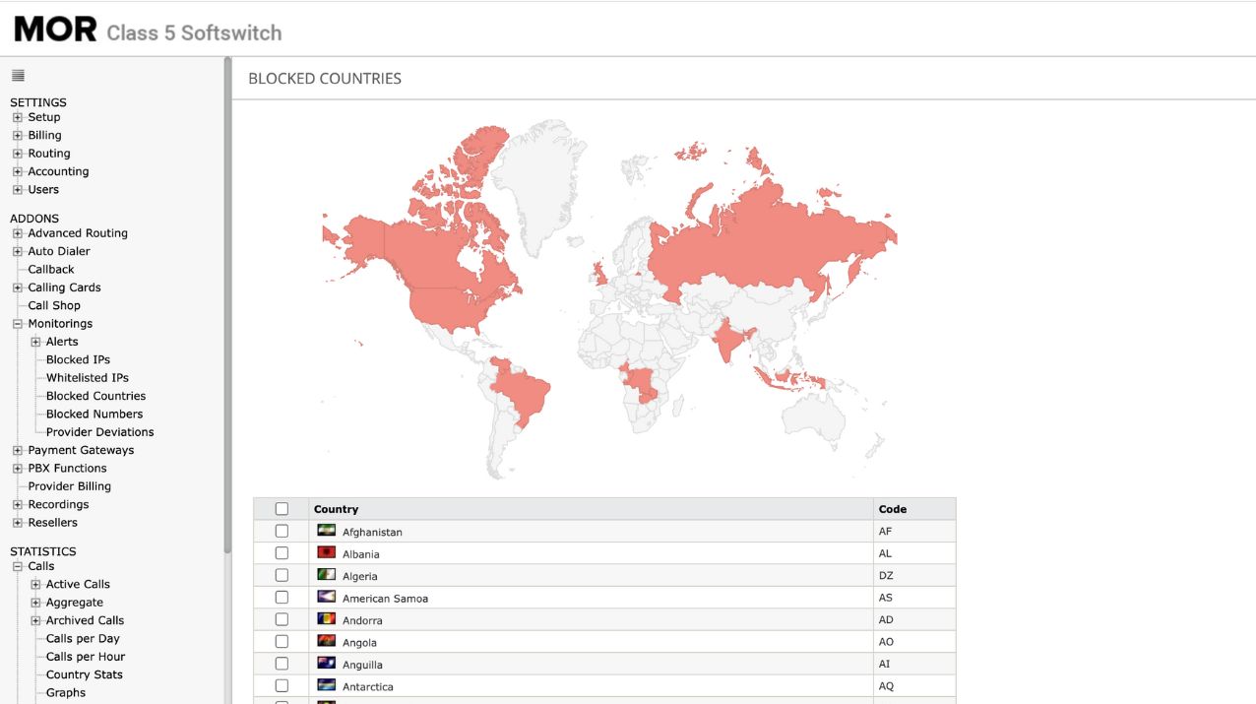Click the Antarctica flag icon
The height and width of the screenshot is (704, 1256).
[326, 686]
